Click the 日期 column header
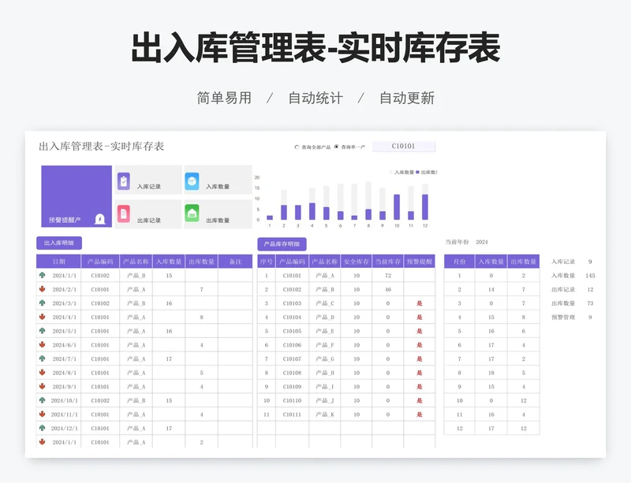 (x=58, y=262)
